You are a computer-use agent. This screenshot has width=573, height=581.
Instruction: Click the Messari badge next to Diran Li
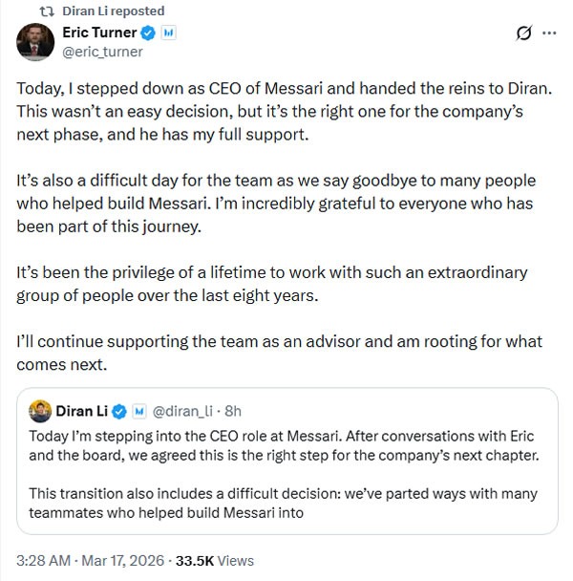tap(138, 411)
